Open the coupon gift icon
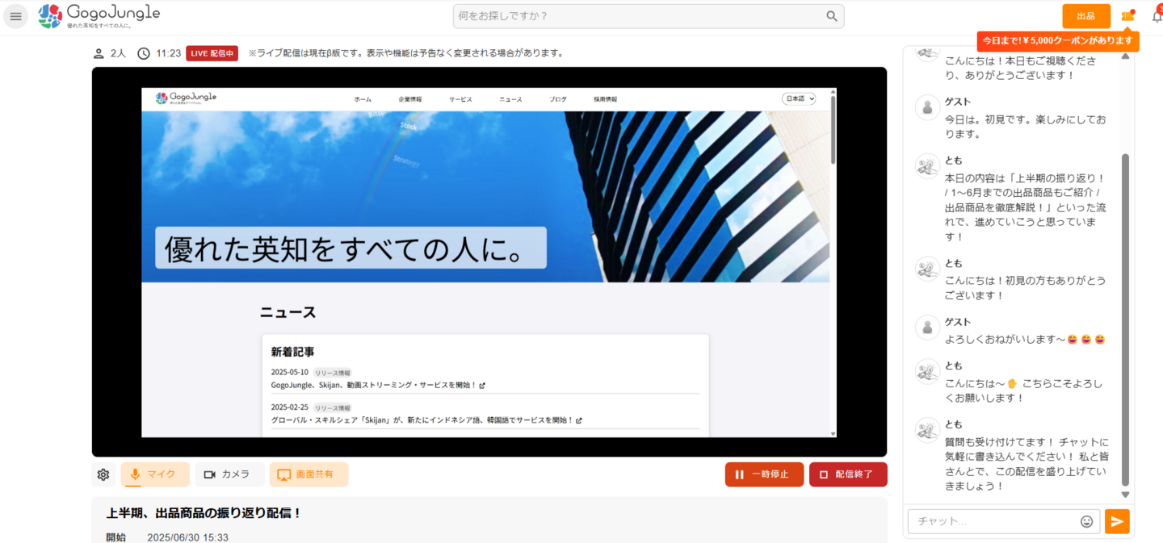The height and width of the screenshot is (543, 1163). tap(1128, 16)
